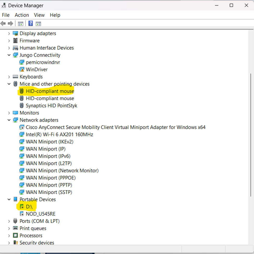Collapse the Network adapters node

pos(9,120)
